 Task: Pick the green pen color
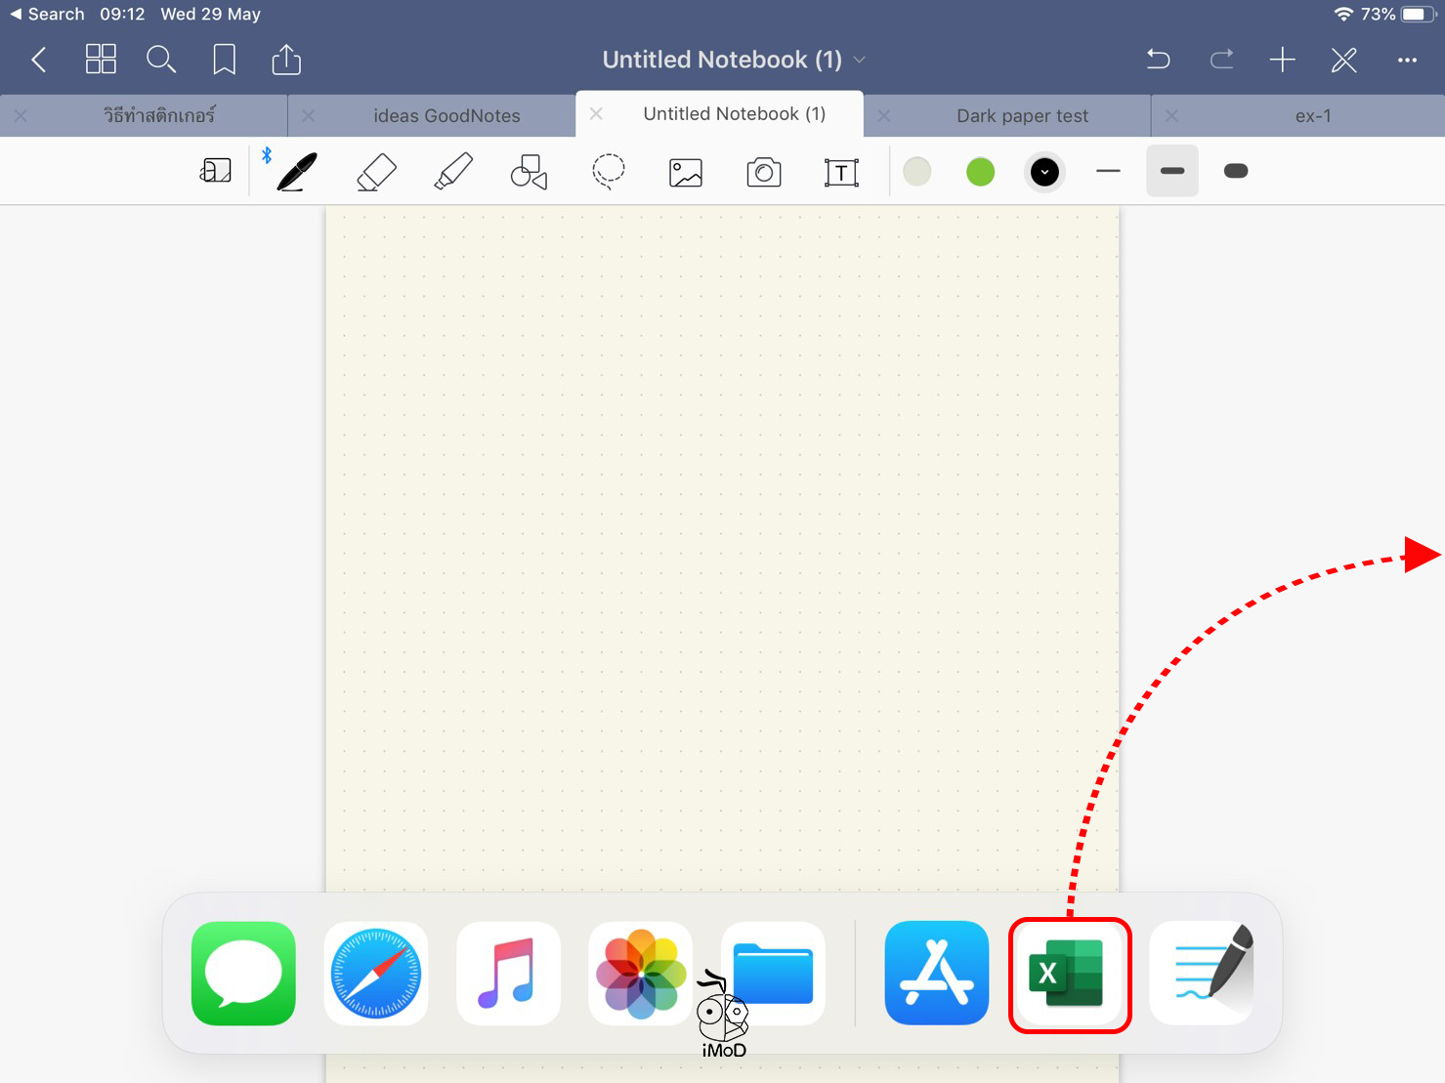click(980, 172)
